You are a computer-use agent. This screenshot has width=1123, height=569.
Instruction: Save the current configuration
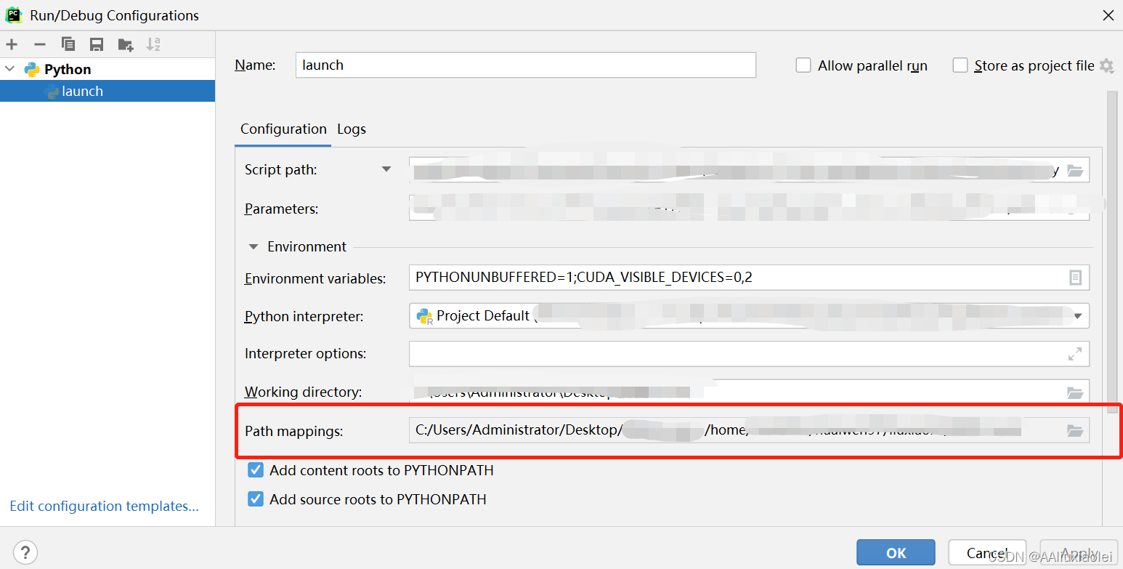point(96,44)
